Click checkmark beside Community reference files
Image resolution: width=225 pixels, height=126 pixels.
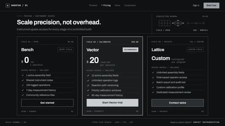[23, 95]
